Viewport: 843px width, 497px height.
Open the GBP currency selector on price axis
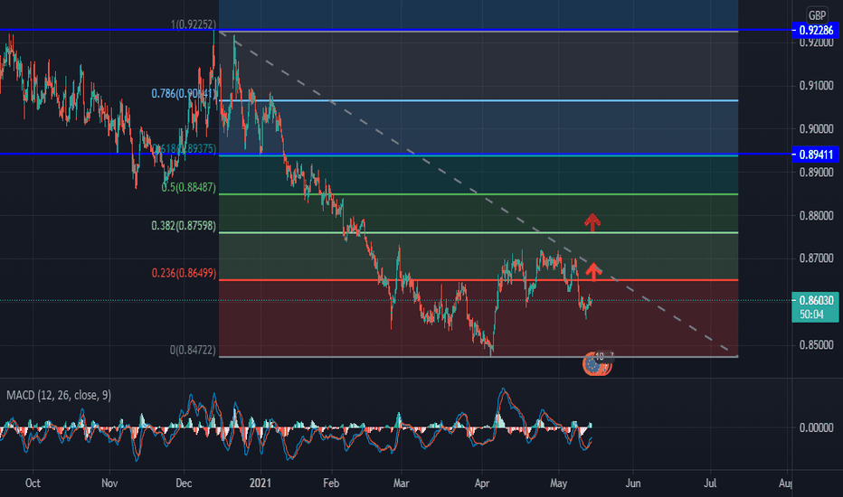(817, 15)
